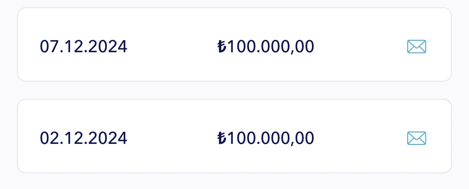469x189 pixels.
Task: Send the 07.12.2024 transaction by mail
Action: coord(416,47)
